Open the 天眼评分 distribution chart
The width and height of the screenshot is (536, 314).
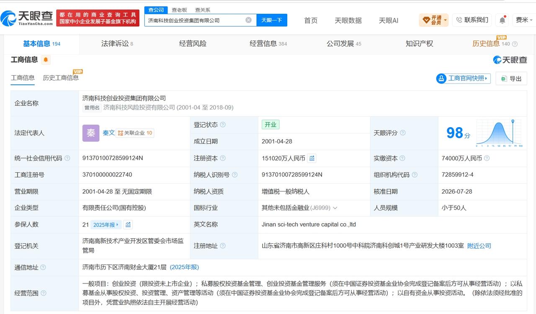(499, 133)
